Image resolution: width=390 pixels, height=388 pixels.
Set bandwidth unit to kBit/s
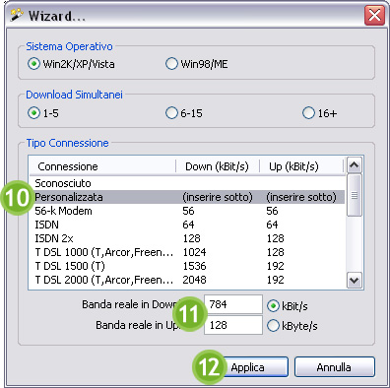[288, 306]
